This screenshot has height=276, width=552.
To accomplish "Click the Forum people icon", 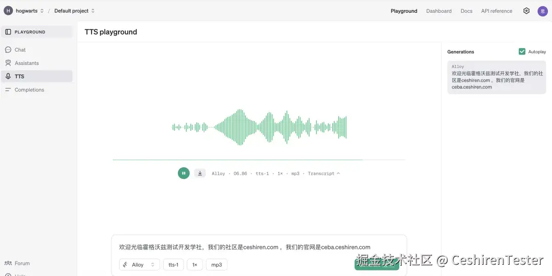I will (x=8, y=263).
